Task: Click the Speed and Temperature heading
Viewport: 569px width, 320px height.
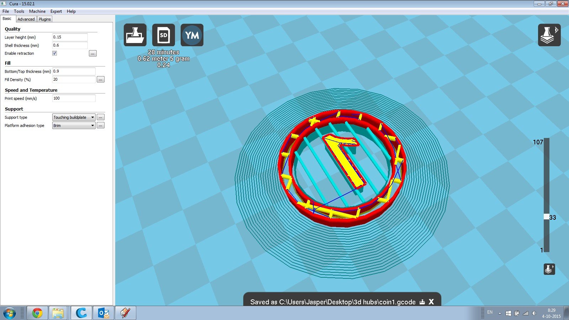Action: click(31, 90)
